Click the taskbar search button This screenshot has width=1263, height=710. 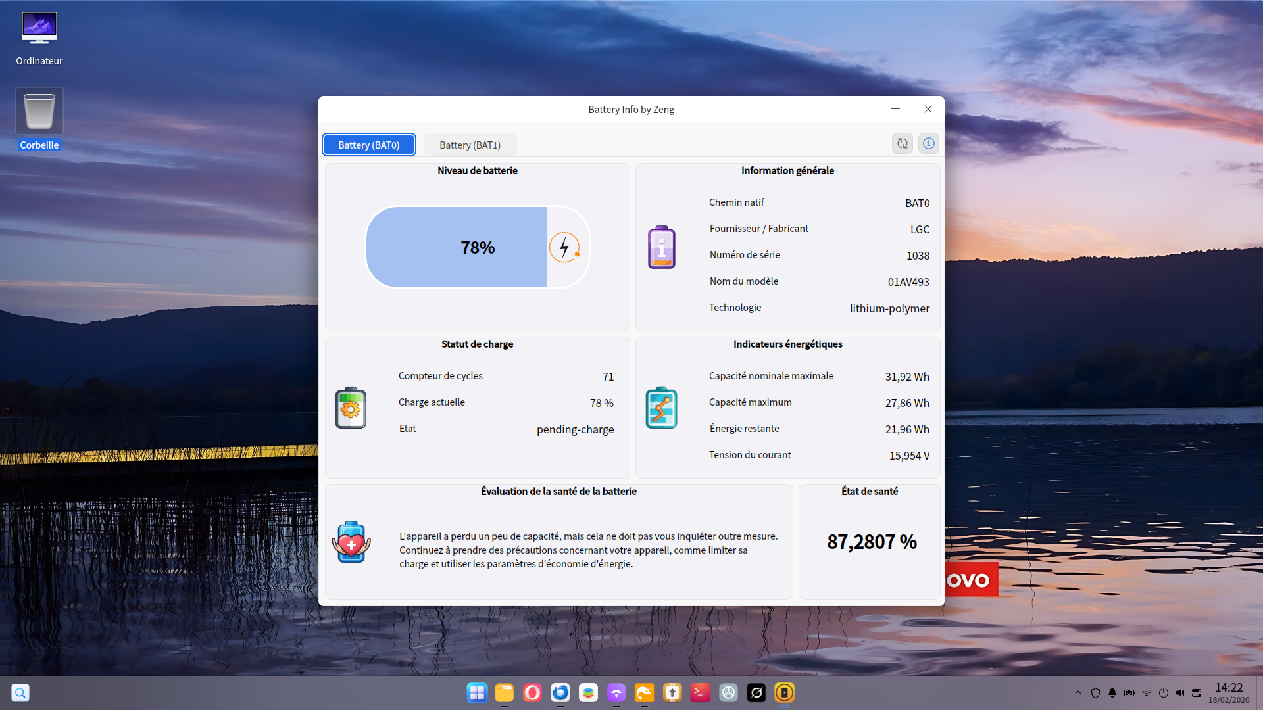(x=20, y=692)
